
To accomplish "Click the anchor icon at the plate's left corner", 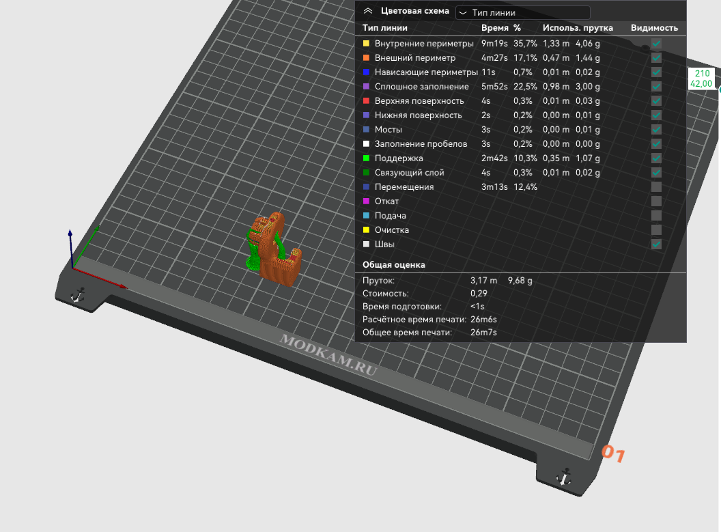I will coord(79,294).
